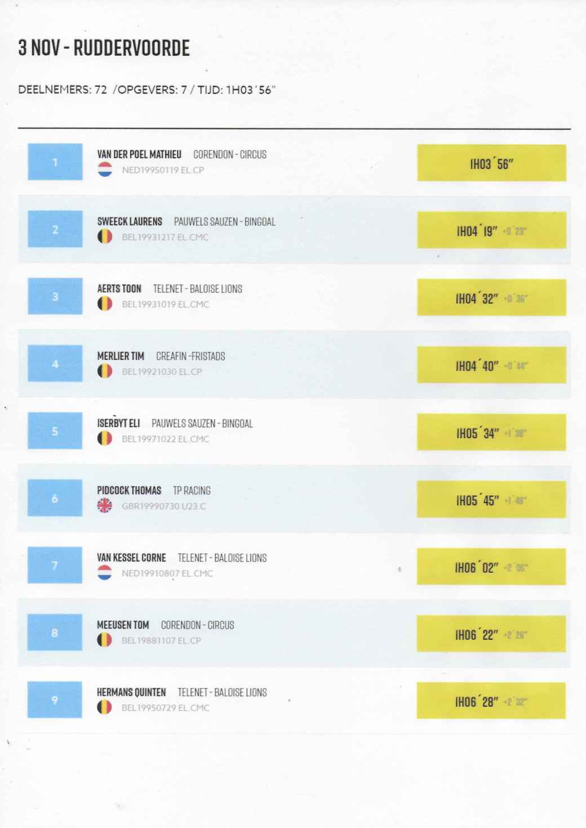Click the Belgian flag under Iserbyt Eli

coord(105,438)
